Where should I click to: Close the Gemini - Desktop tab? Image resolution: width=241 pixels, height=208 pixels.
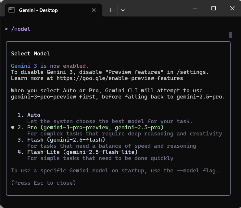point(94,10)
